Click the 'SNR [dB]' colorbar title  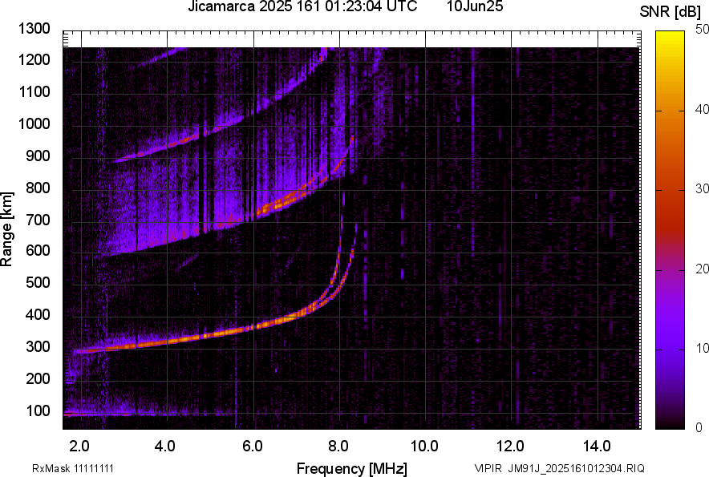click(x=670, y=12)
